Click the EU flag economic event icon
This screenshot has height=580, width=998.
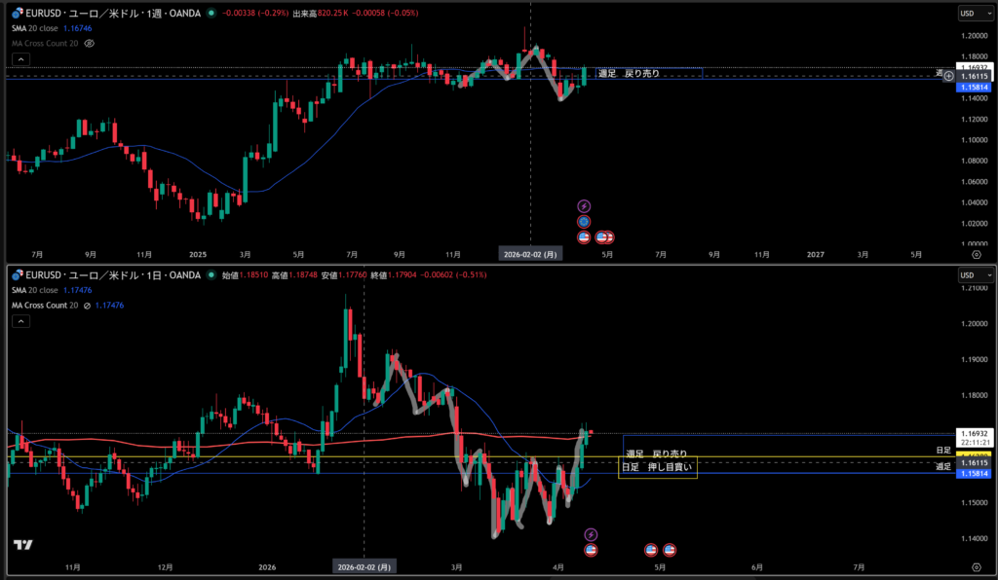pos(584,221)
